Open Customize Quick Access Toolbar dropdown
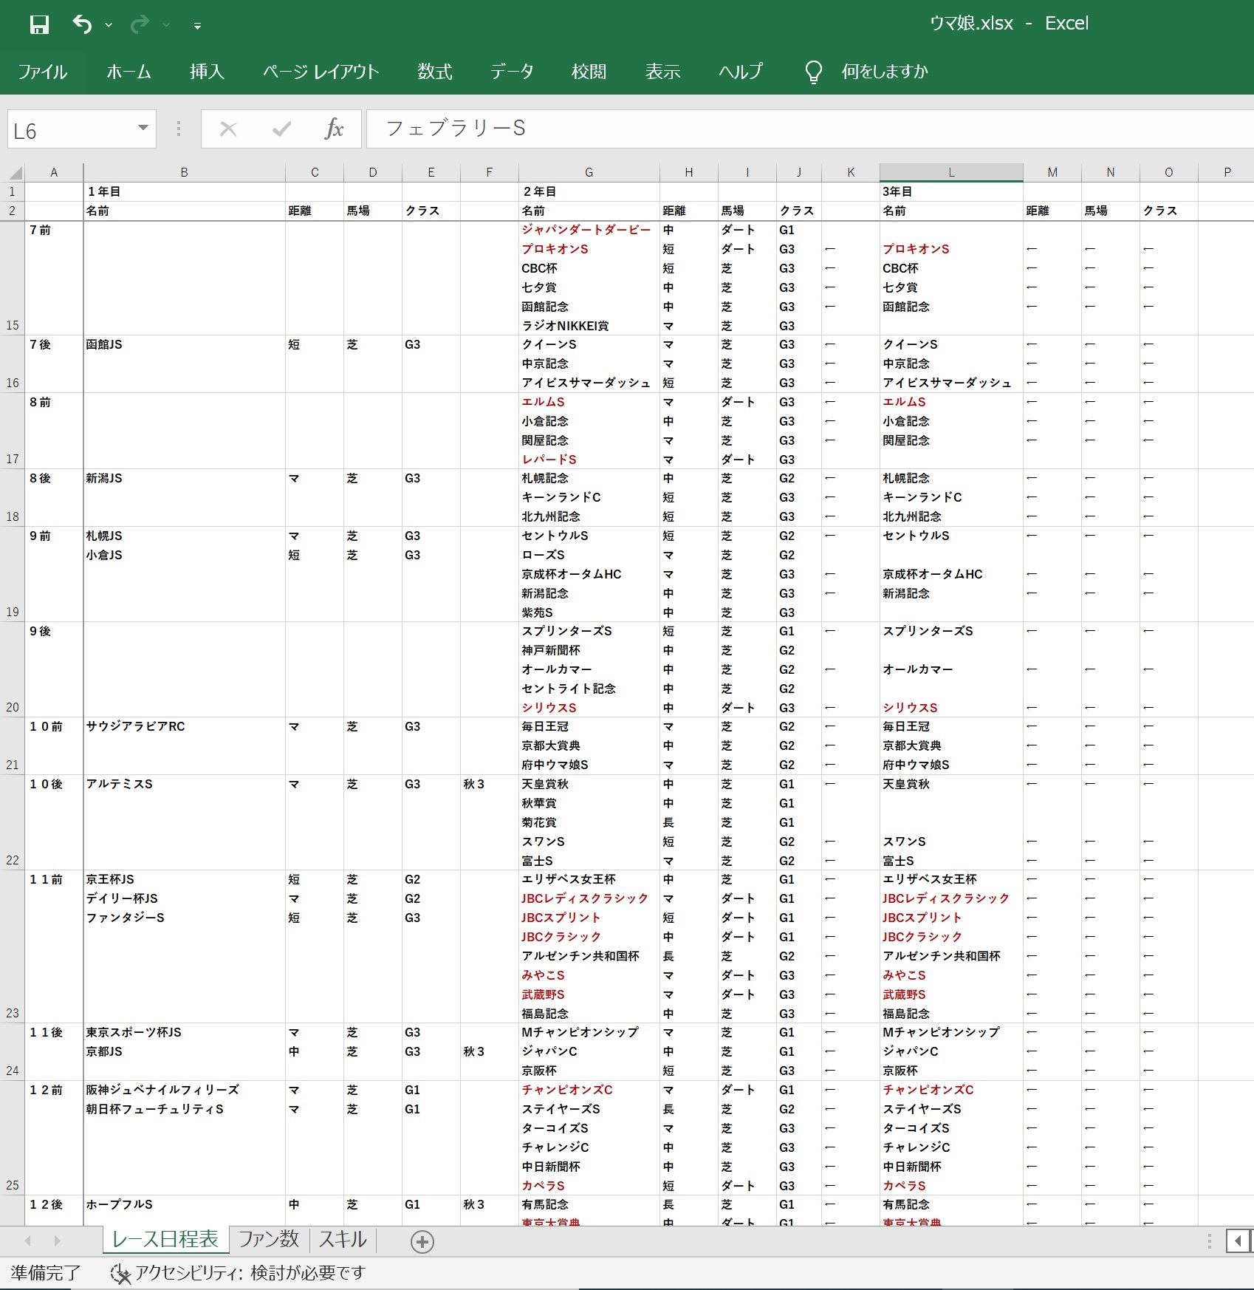The image size is (1254, 1290). 197,26
